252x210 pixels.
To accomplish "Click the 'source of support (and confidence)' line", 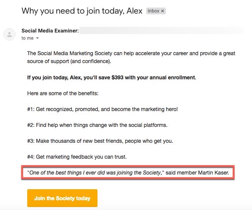I will coord(69,62).
